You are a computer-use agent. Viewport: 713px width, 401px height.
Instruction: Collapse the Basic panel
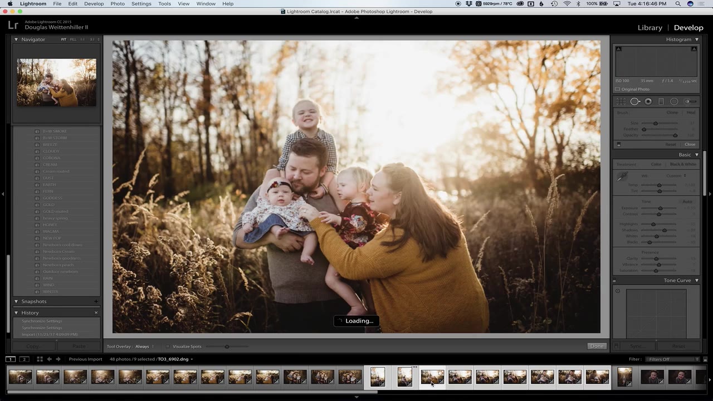696,155
